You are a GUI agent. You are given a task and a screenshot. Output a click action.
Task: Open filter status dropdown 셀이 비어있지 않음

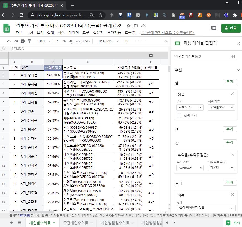click(206, 208)
